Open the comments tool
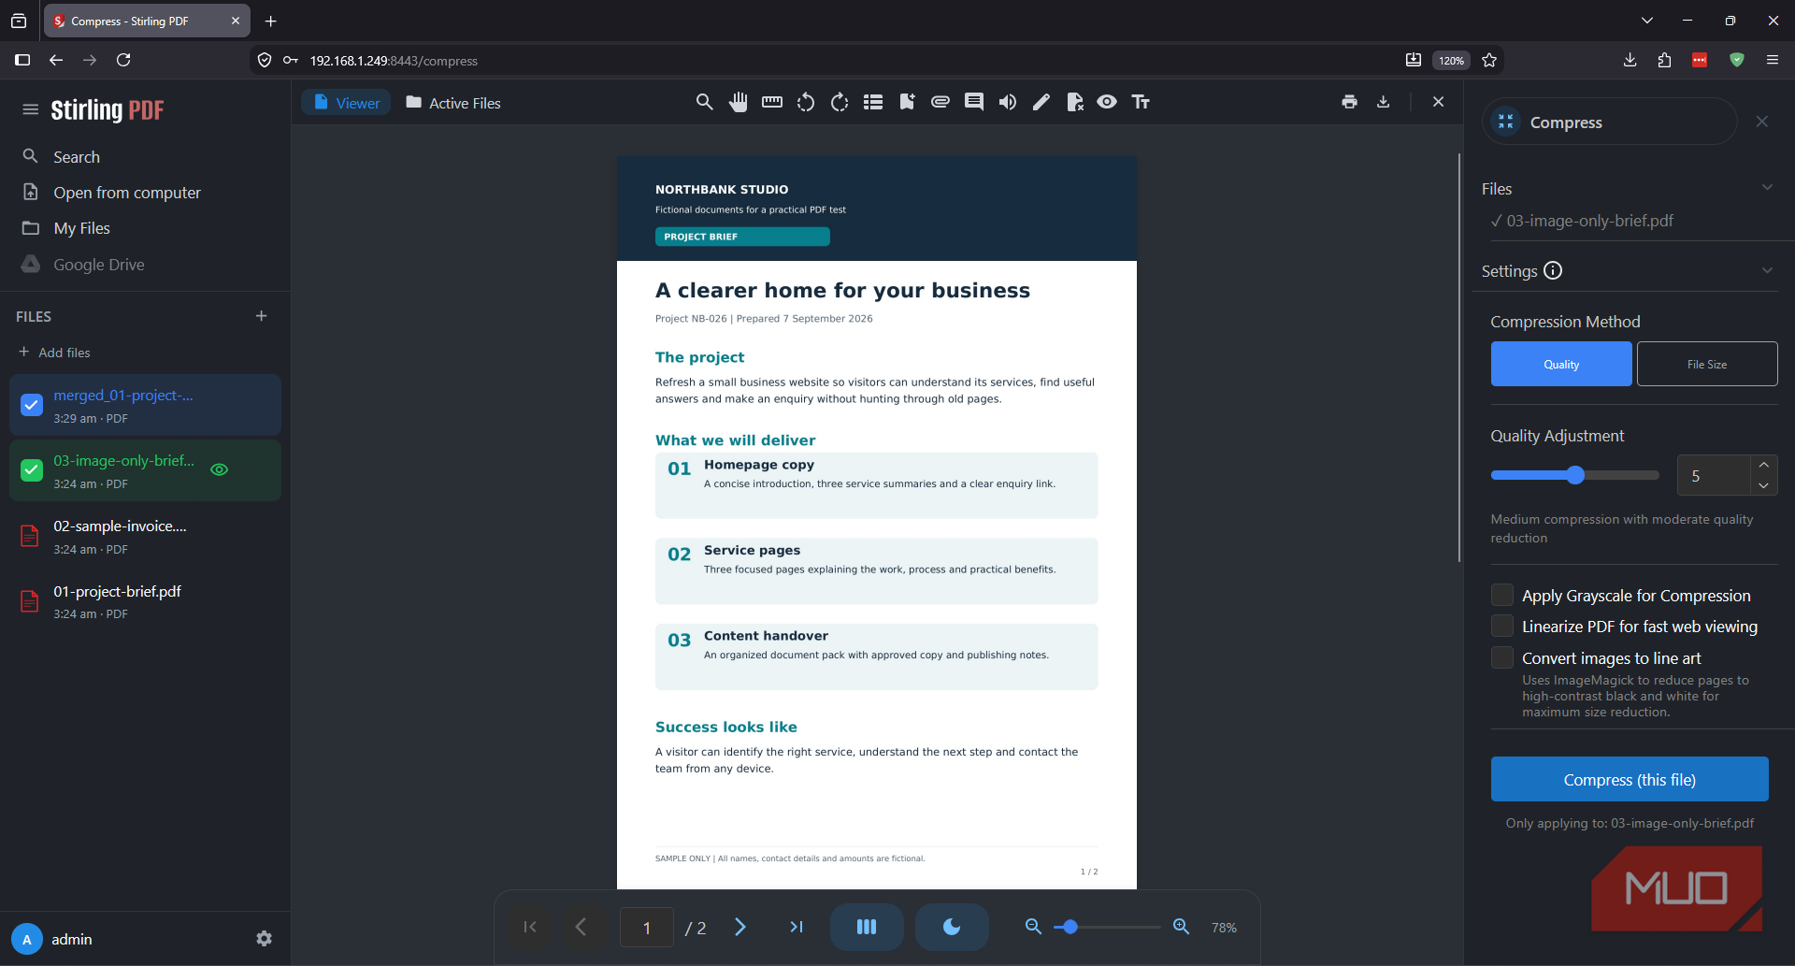 (974, 102)
